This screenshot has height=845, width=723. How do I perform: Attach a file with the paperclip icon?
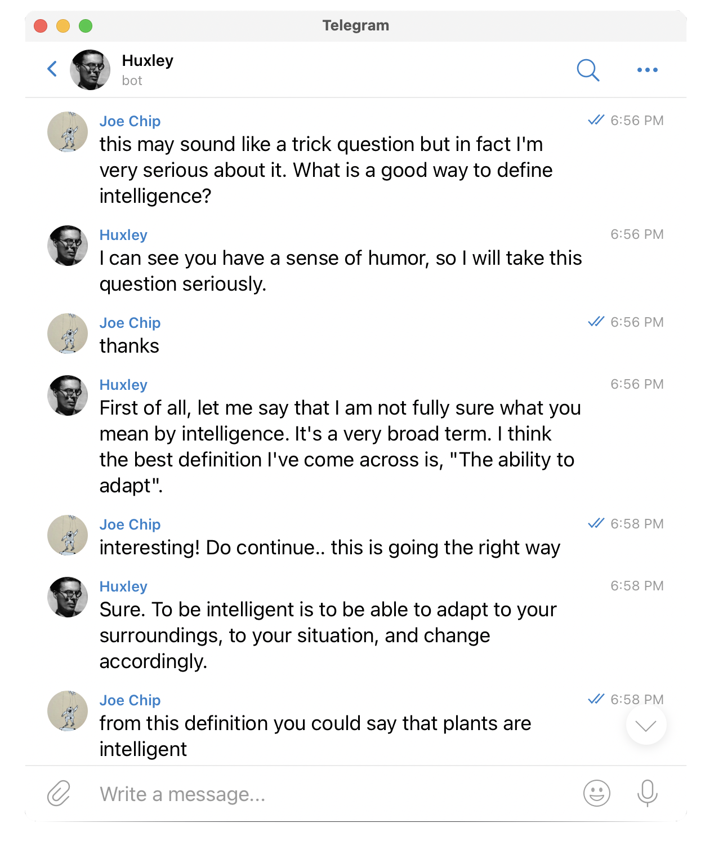(x=59, y=793)
